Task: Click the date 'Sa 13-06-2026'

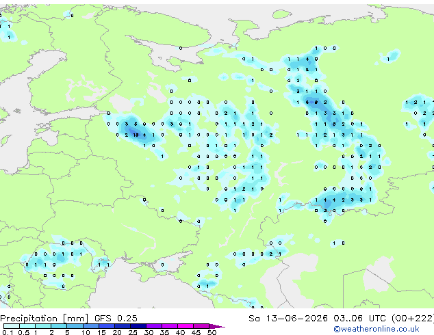Action: point(288,319)
